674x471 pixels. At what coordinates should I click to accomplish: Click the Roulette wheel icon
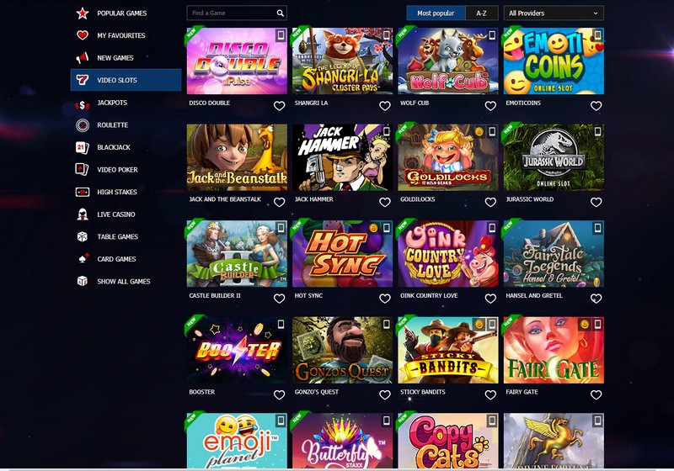coord(82,124)
